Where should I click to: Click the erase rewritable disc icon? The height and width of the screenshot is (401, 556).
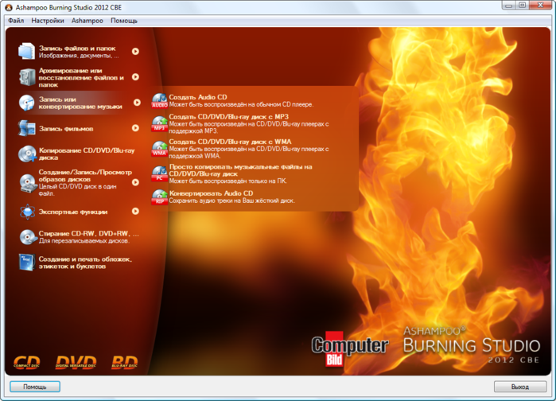(28, 237)
